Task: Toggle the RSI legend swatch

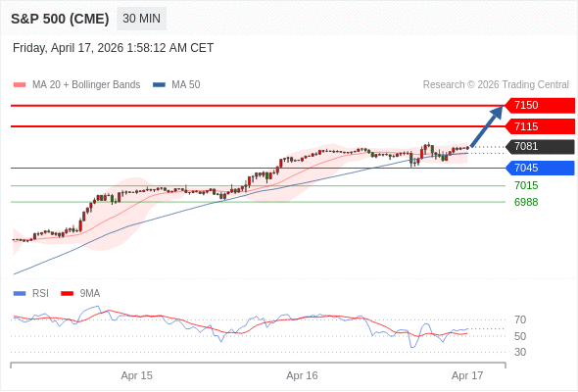Action: [x=20, y=294]
